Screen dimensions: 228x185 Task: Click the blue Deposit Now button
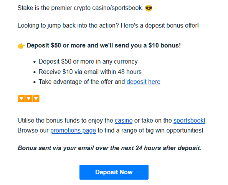(x=114, y=172)
